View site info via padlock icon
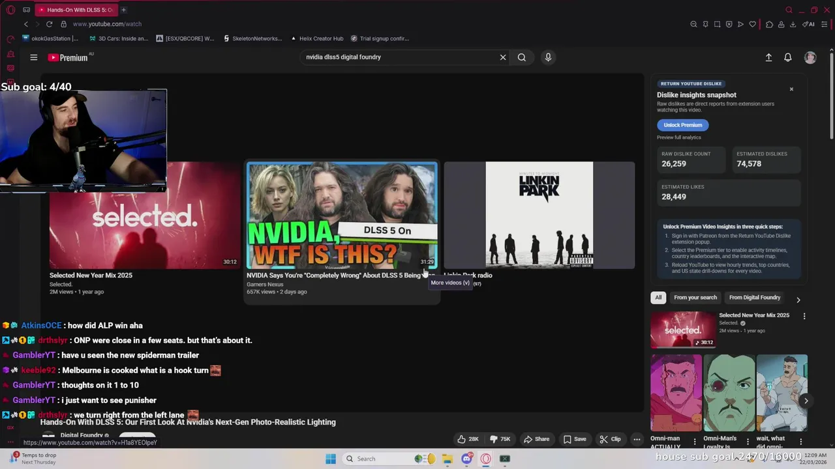835x469 pixels. [63, 24]
